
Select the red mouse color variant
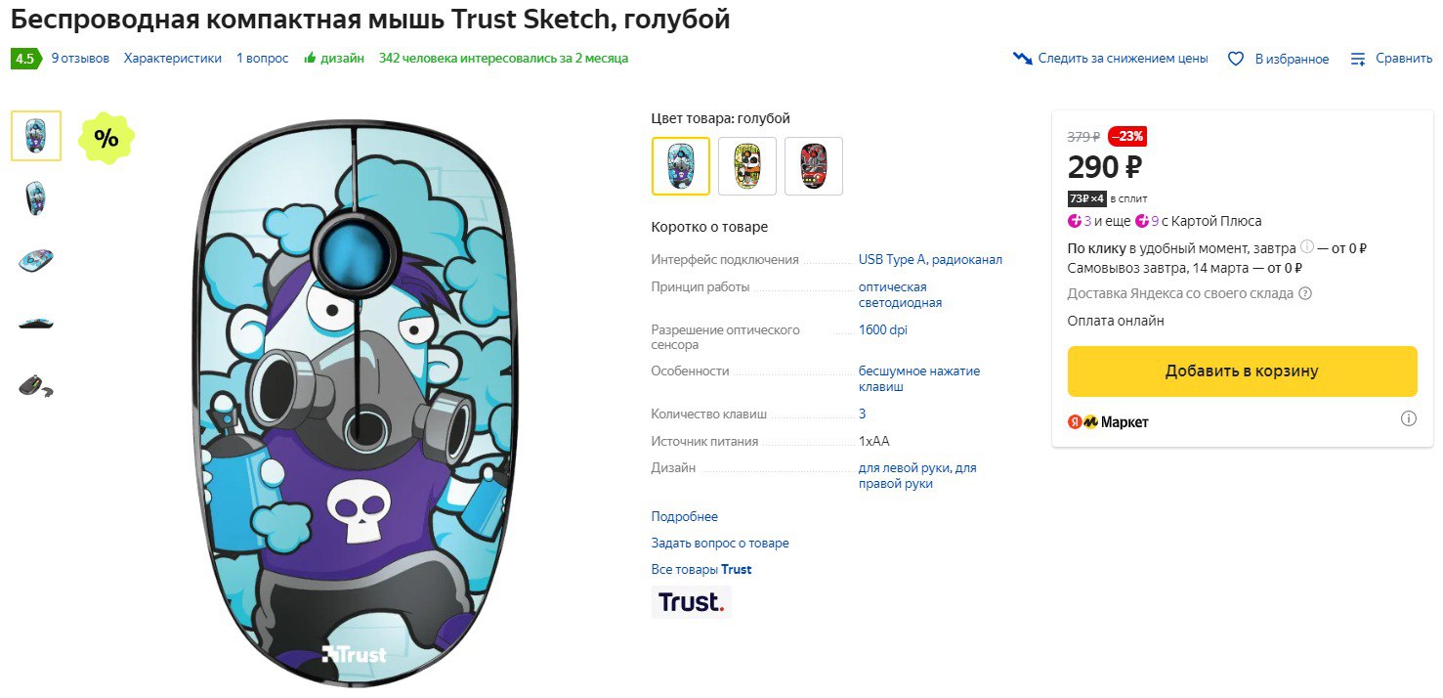(814, 166)
